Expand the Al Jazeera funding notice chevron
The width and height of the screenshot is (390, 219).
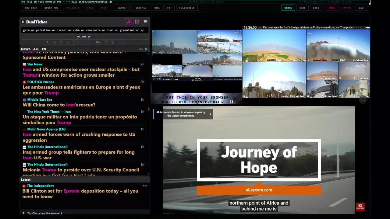(x=210, y=114)
